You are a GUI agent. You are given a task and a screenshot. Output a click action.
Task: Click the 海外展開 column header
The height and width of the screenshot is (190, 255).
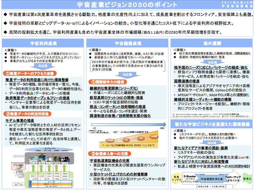(212, 43)
